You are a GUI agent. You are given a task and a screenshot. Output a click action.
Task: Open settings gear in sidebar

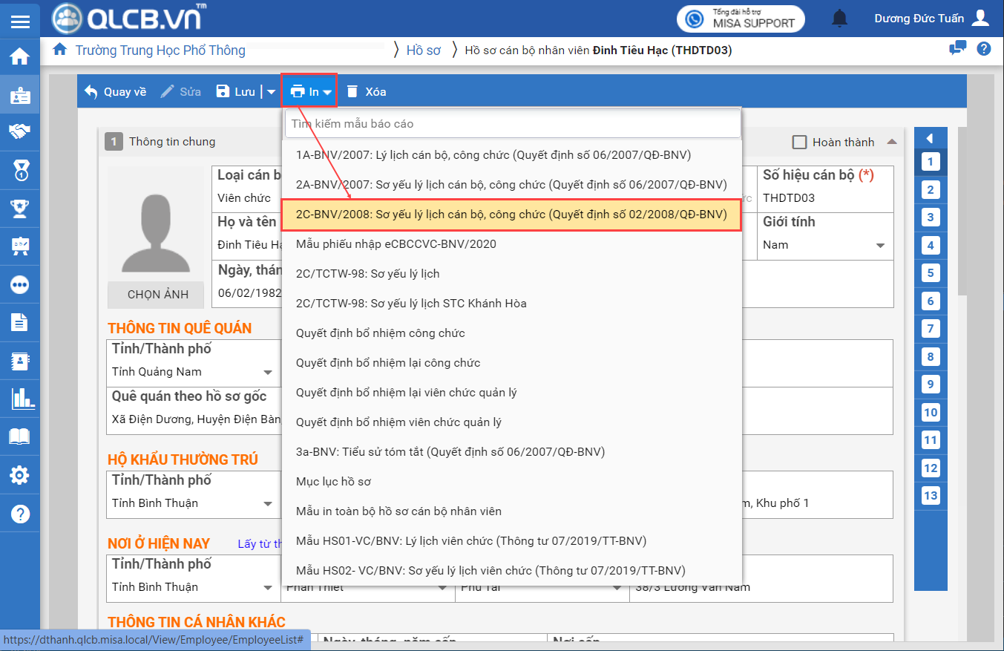[20, 475]
